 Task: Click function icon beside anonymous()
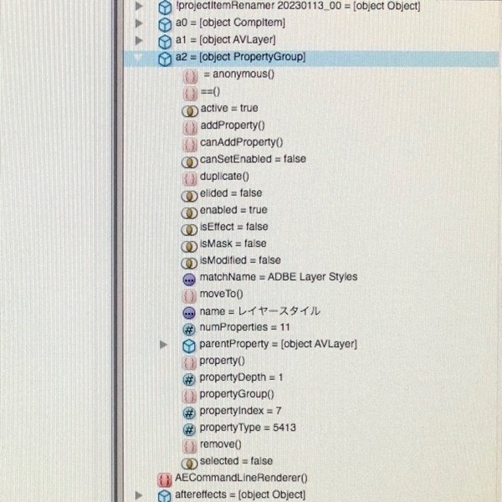(190, 77)
